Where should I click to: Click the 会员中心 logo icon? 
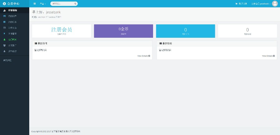[x=4, y=4]
